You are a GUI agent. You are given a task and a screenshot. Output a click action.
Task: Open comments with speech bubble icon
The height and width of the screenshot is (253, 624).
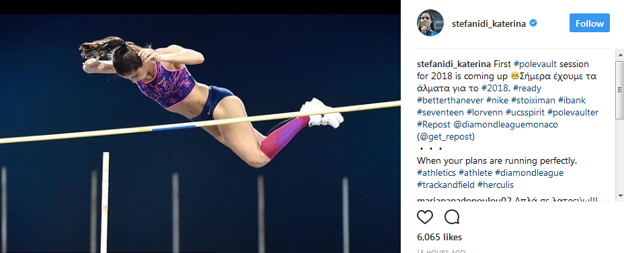point(452,217)
